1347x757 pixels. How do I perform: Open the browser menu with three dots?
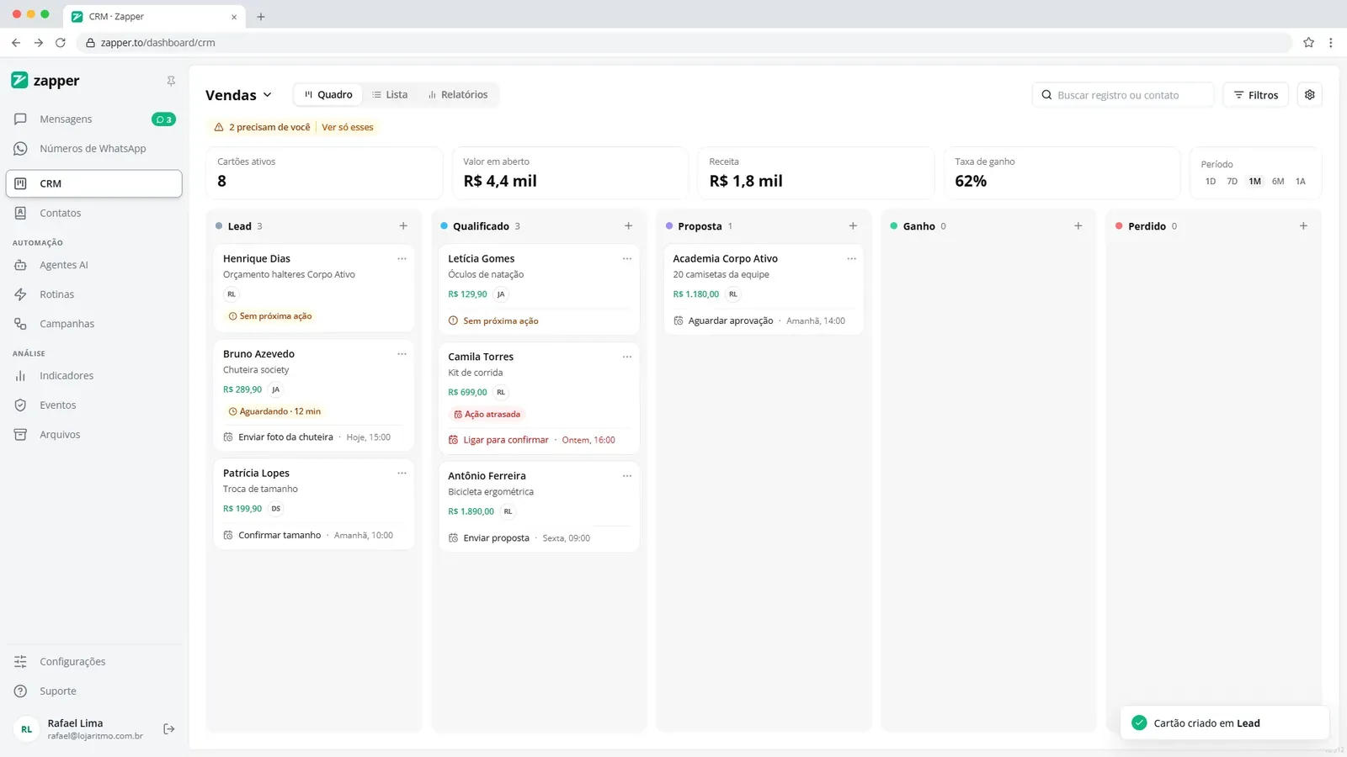tap(1331, 42)
